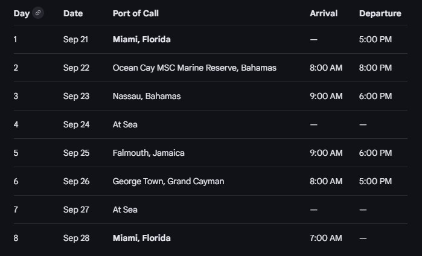
Task: Click the Nassau, Bahamas port cell
Action: click(147, 96)
